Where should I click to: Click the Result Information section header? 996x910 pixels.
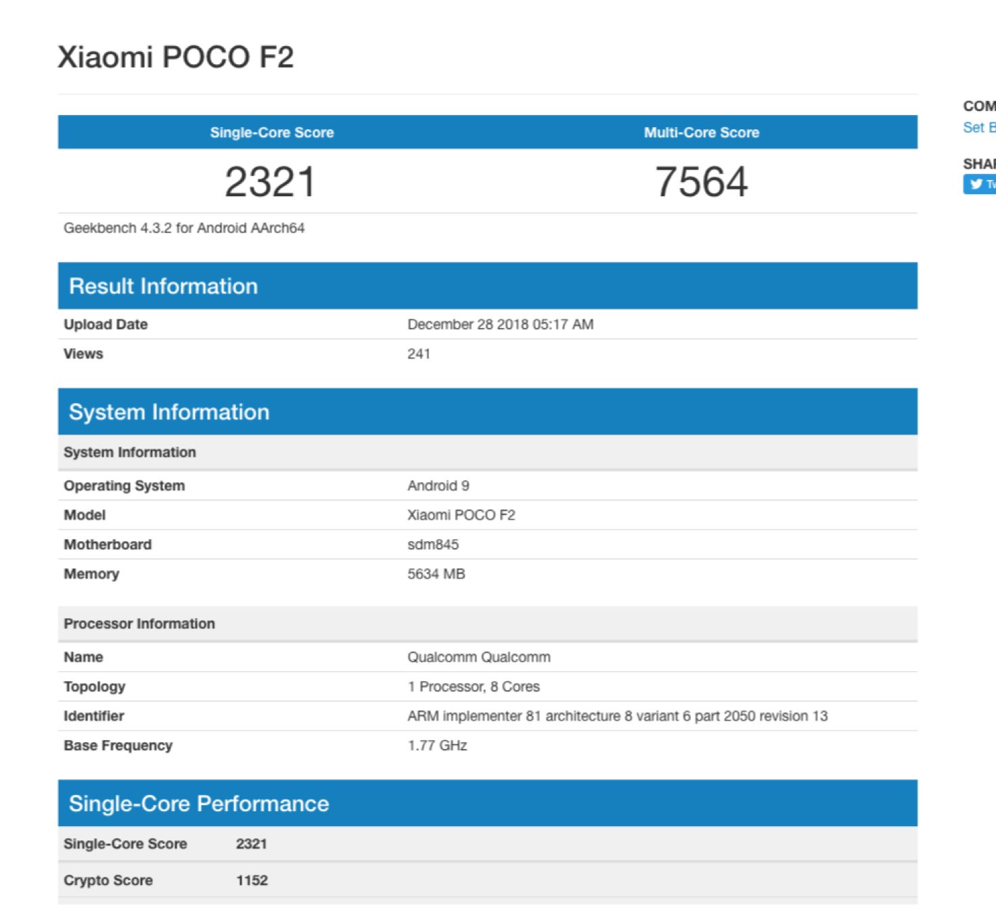click(163, 286)
